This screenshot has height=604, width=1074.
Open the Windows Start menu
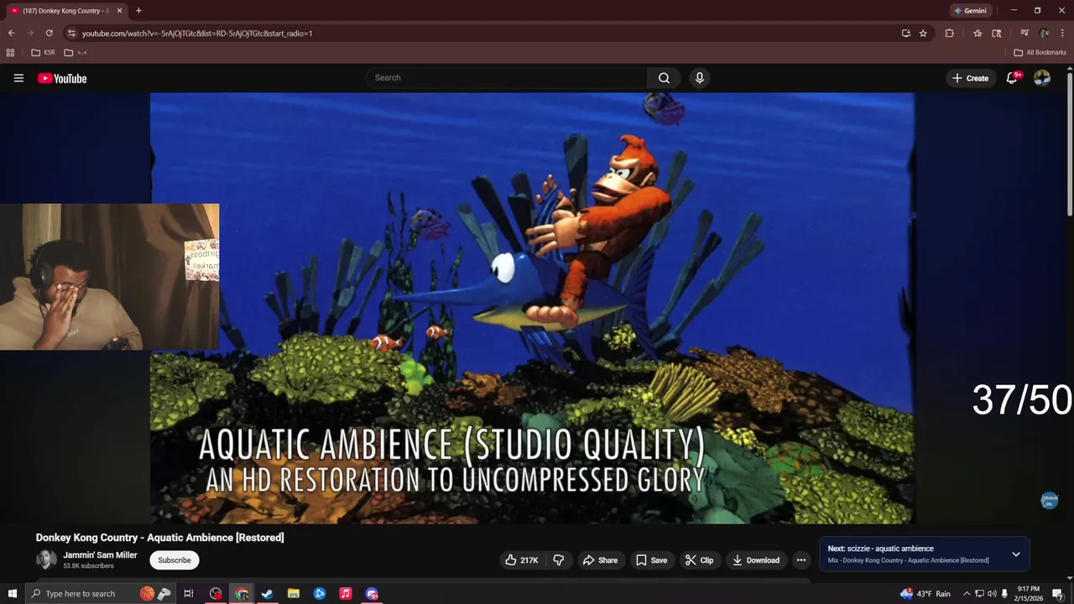click(x=13, y=594)
